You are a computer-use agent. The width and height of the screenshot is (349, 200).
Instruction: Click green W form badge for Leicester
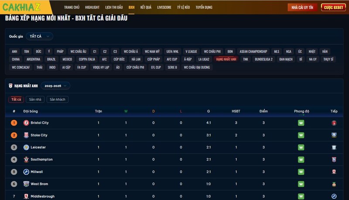pos(301,147)
